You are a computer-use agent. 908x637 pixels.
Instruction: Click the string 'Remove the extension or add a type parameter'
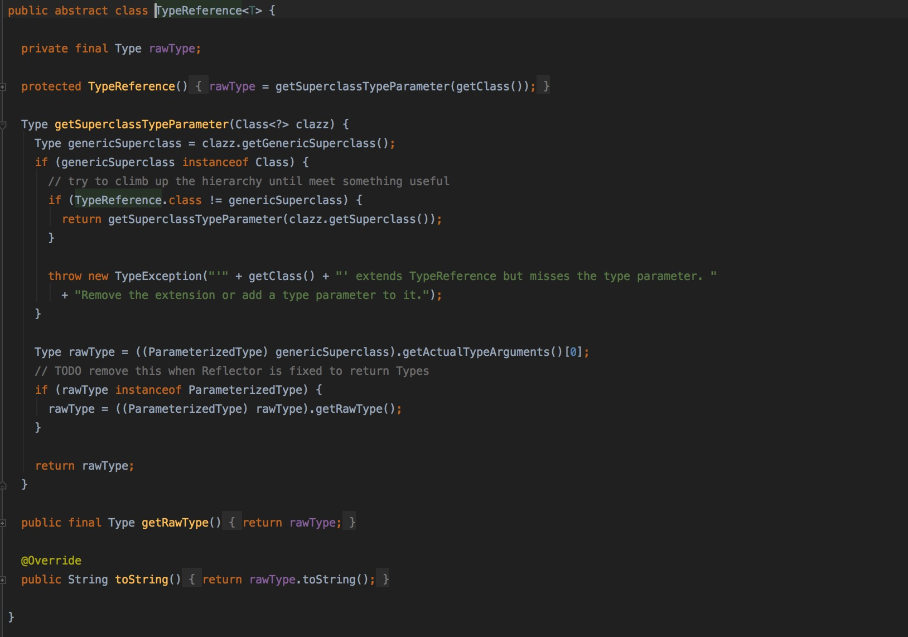252,295
